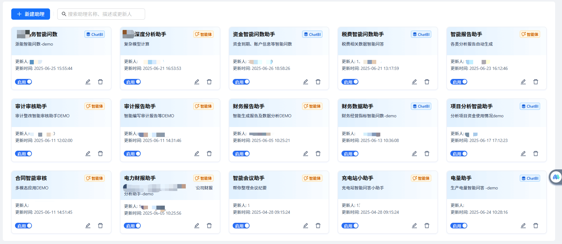562x244 pixels.
Task: Click the floating assistant logo at right edge
Action: coord(556,177)
